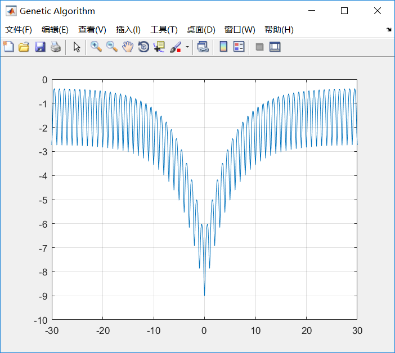
Task: Open the 帮助(H) menu
Action: pos(279,30)
